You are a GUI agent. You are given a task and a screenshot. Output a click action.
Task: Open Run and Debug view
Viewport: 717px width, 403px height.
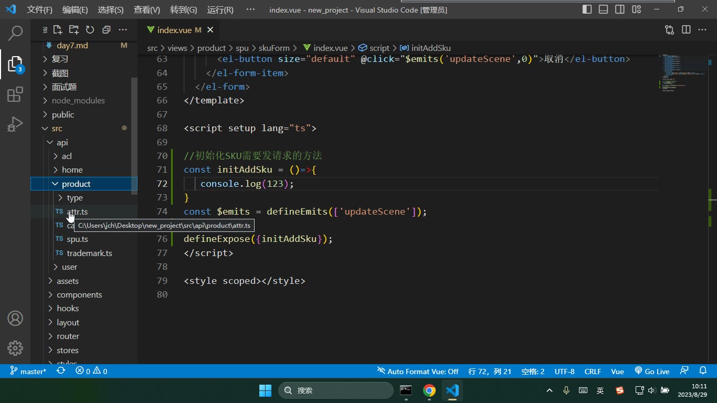point(15,124)
